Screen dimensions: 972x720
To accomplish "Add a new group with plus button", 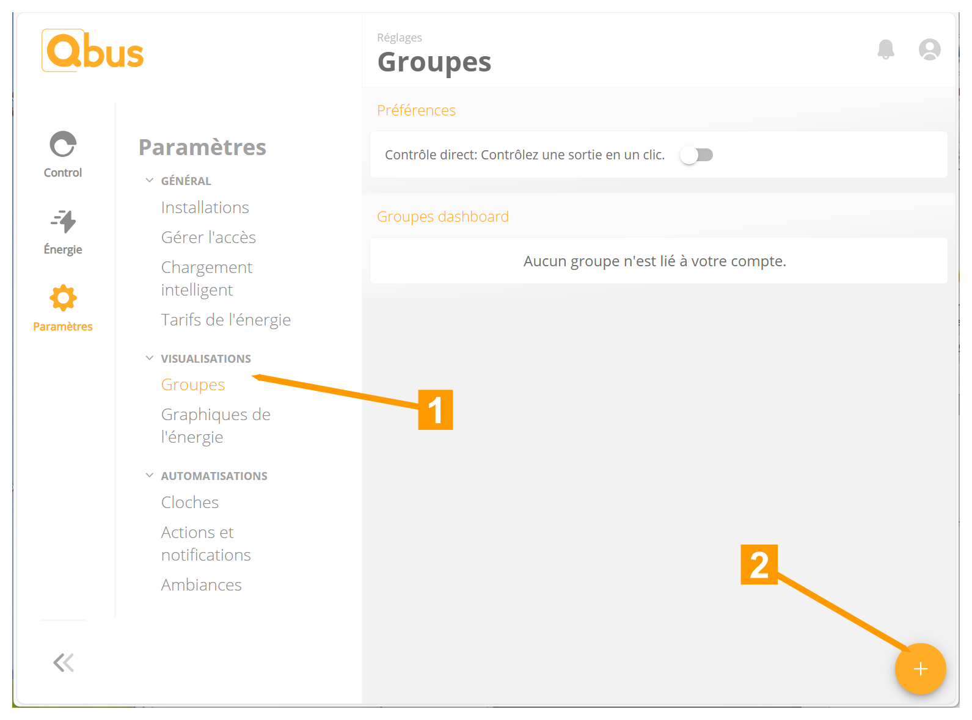I will [921, 669].
